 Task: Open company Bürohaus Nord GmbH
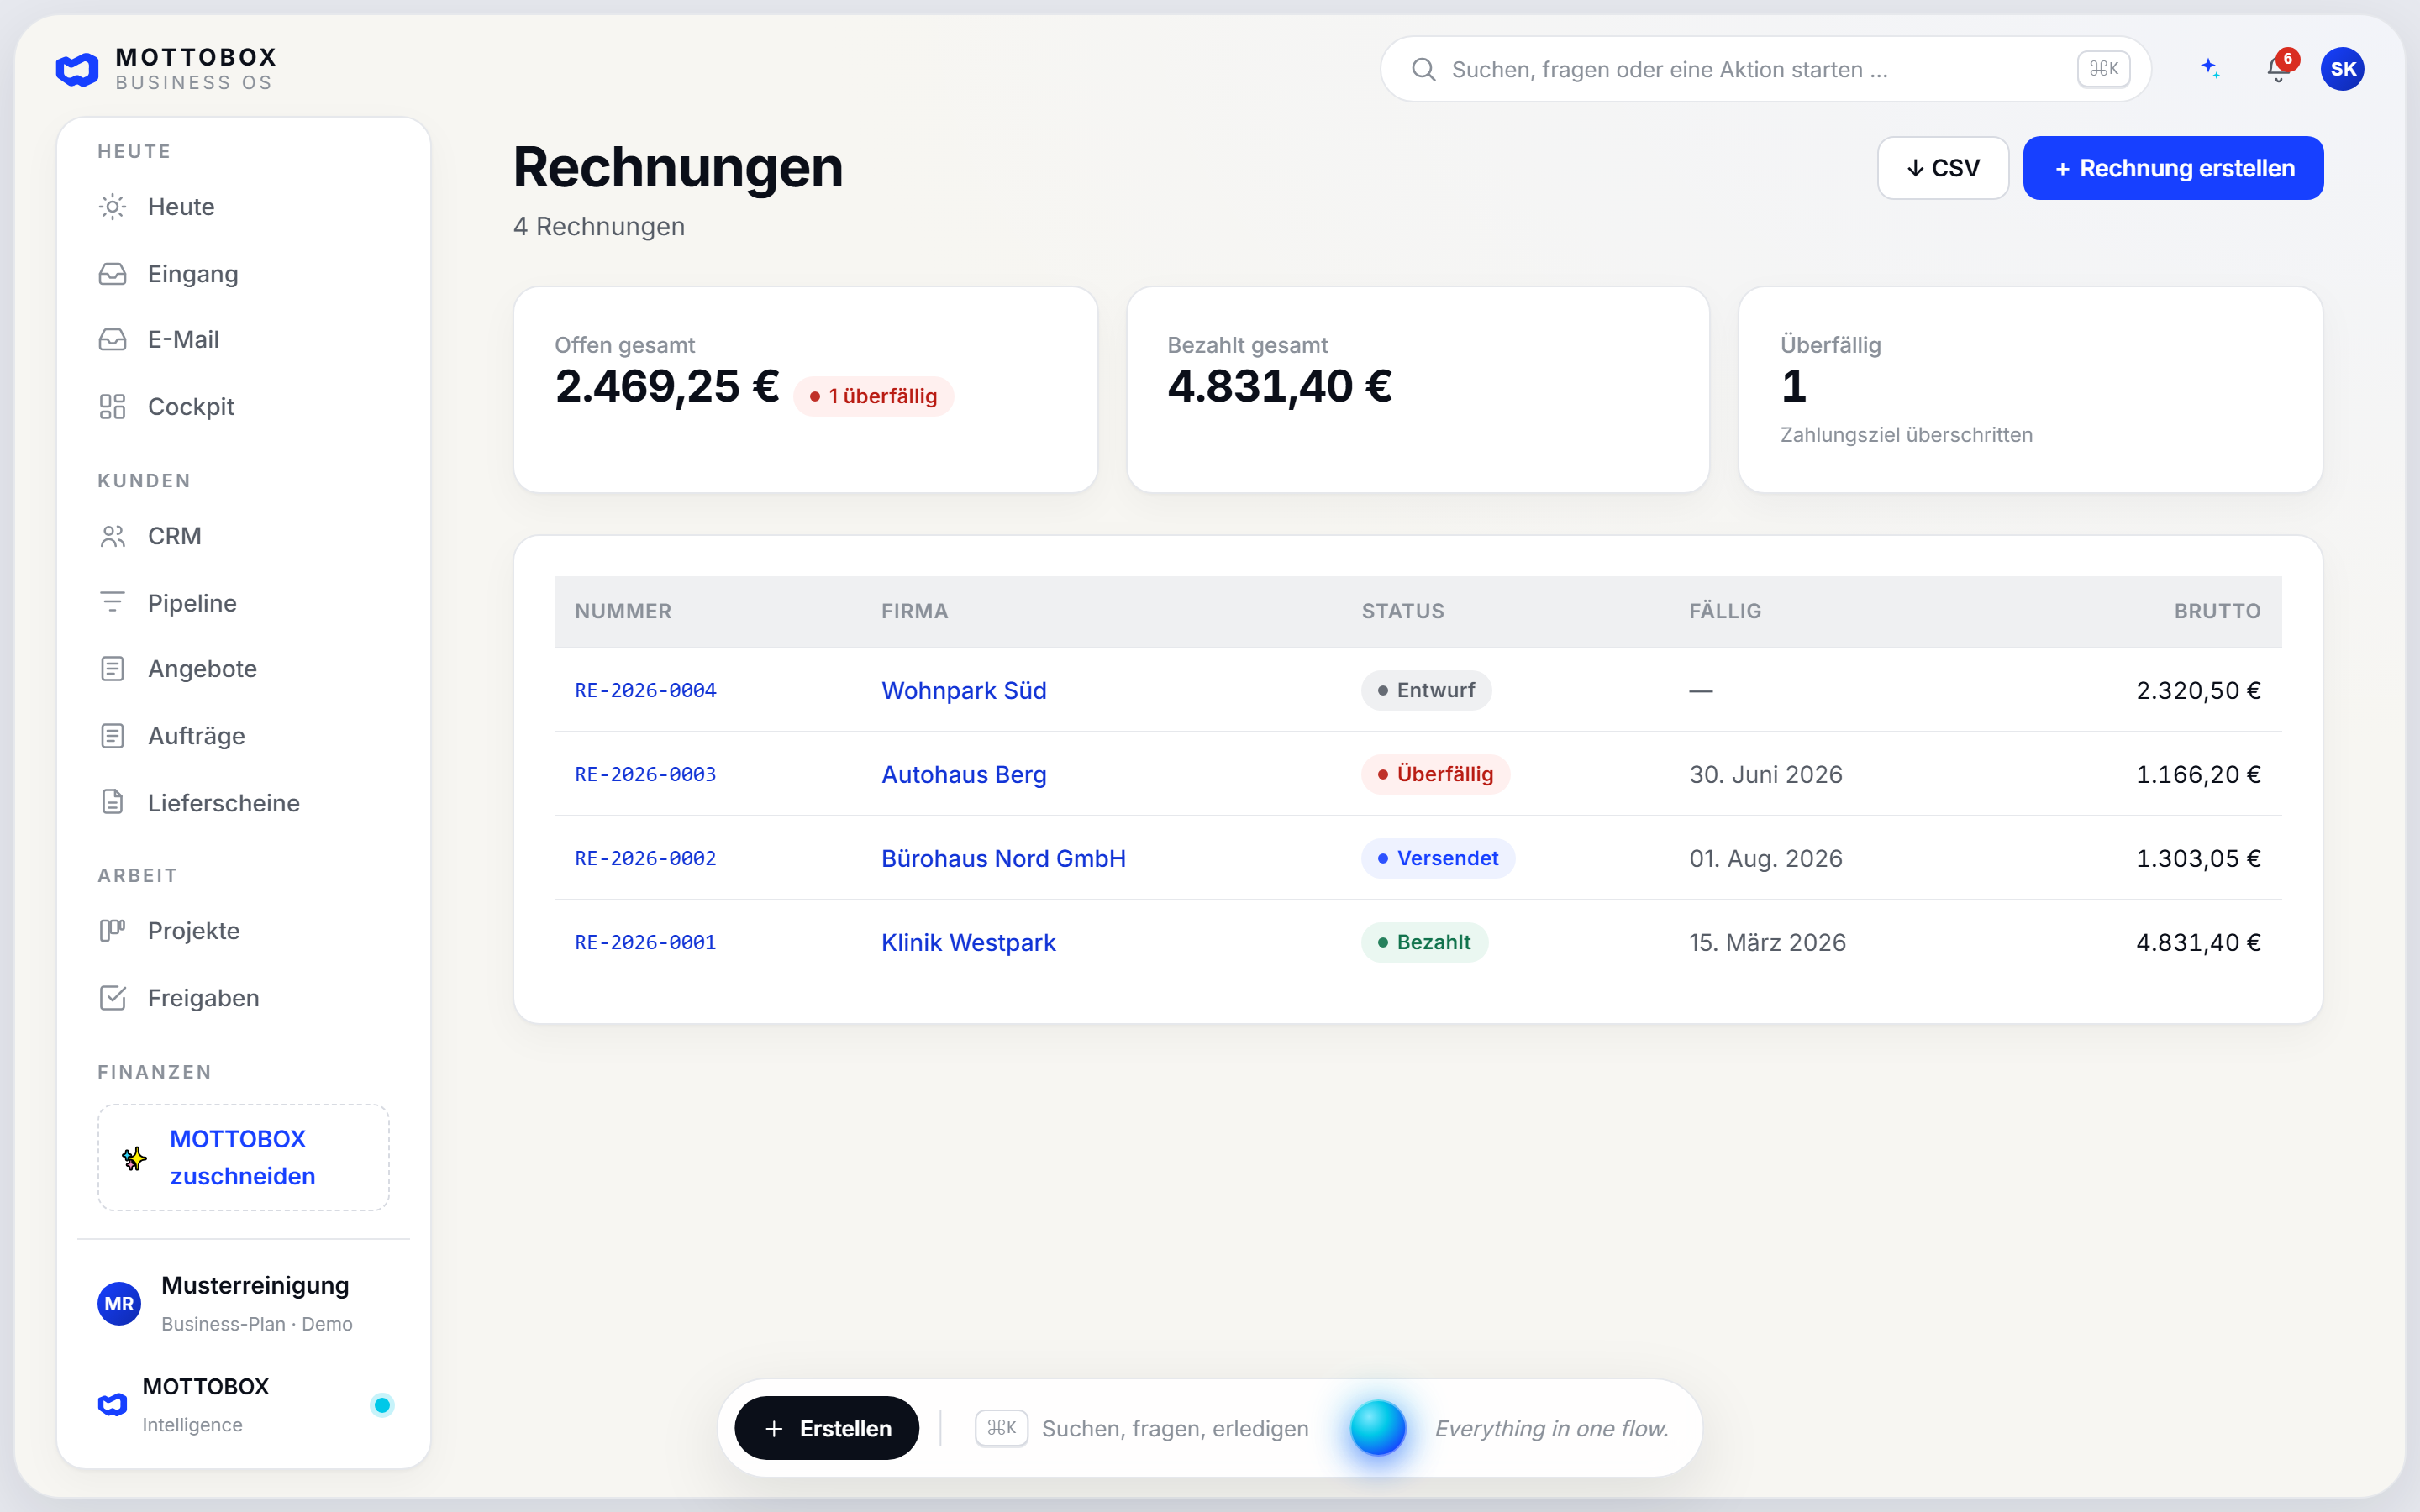click(1003, 858)
